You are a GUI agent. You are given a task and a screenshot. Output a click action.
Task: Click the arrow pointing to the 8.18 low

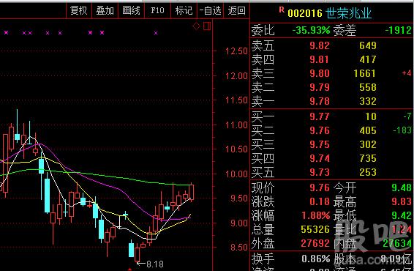[140, 264]
